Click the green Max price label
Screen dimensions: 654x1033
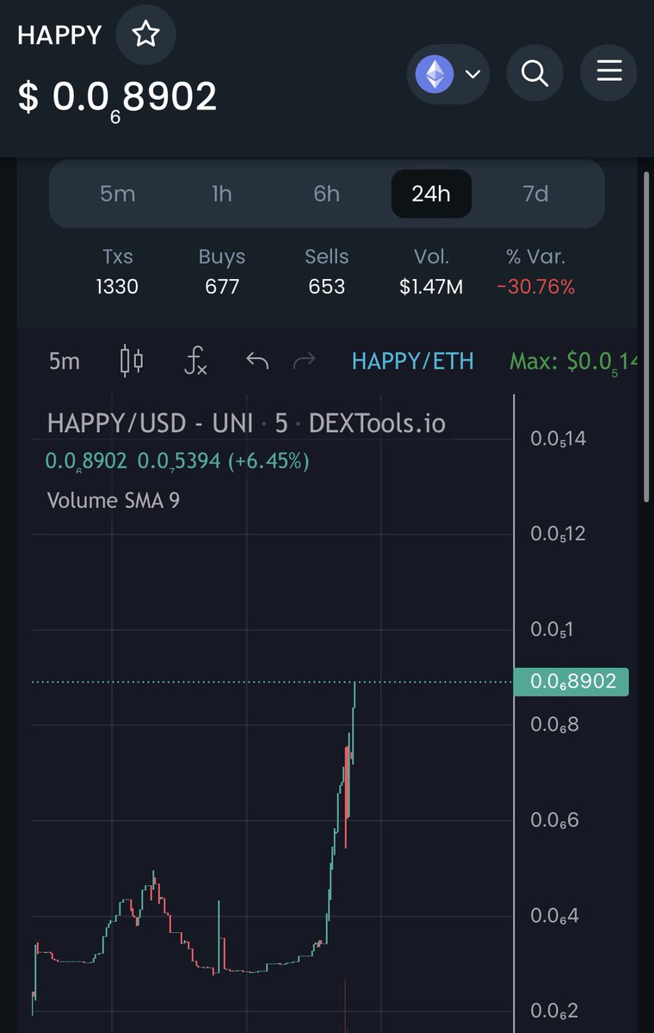coord(574,362)
